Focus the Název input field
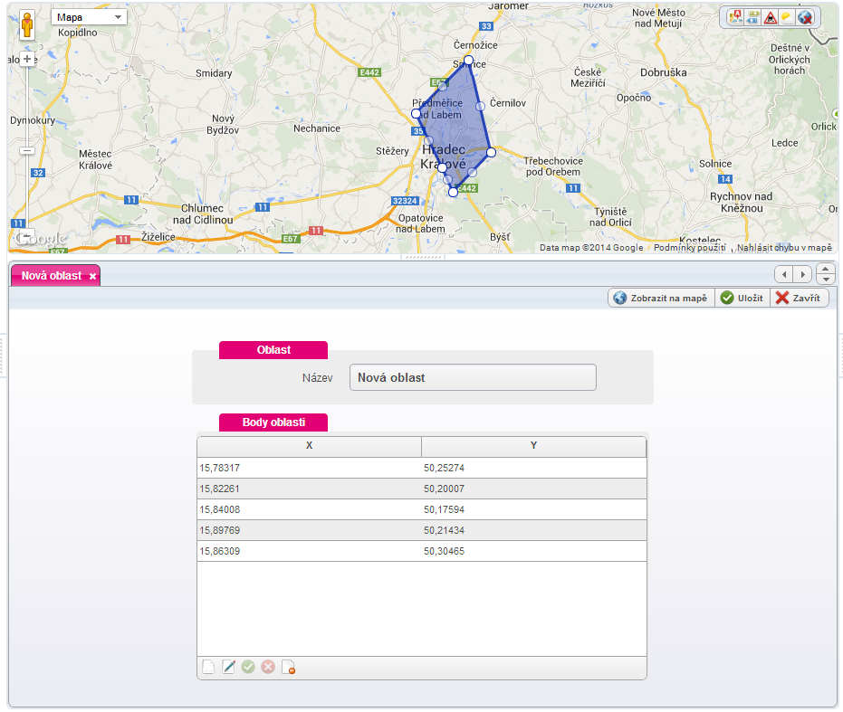This screenshot has width=843, height=712. (x=473, y=377)
